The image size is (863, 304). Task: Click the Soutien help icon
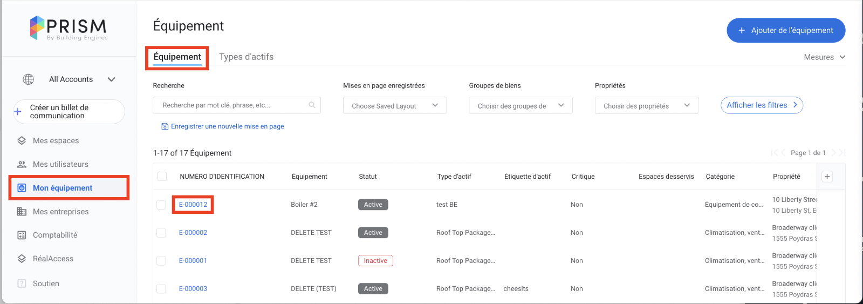22,283
